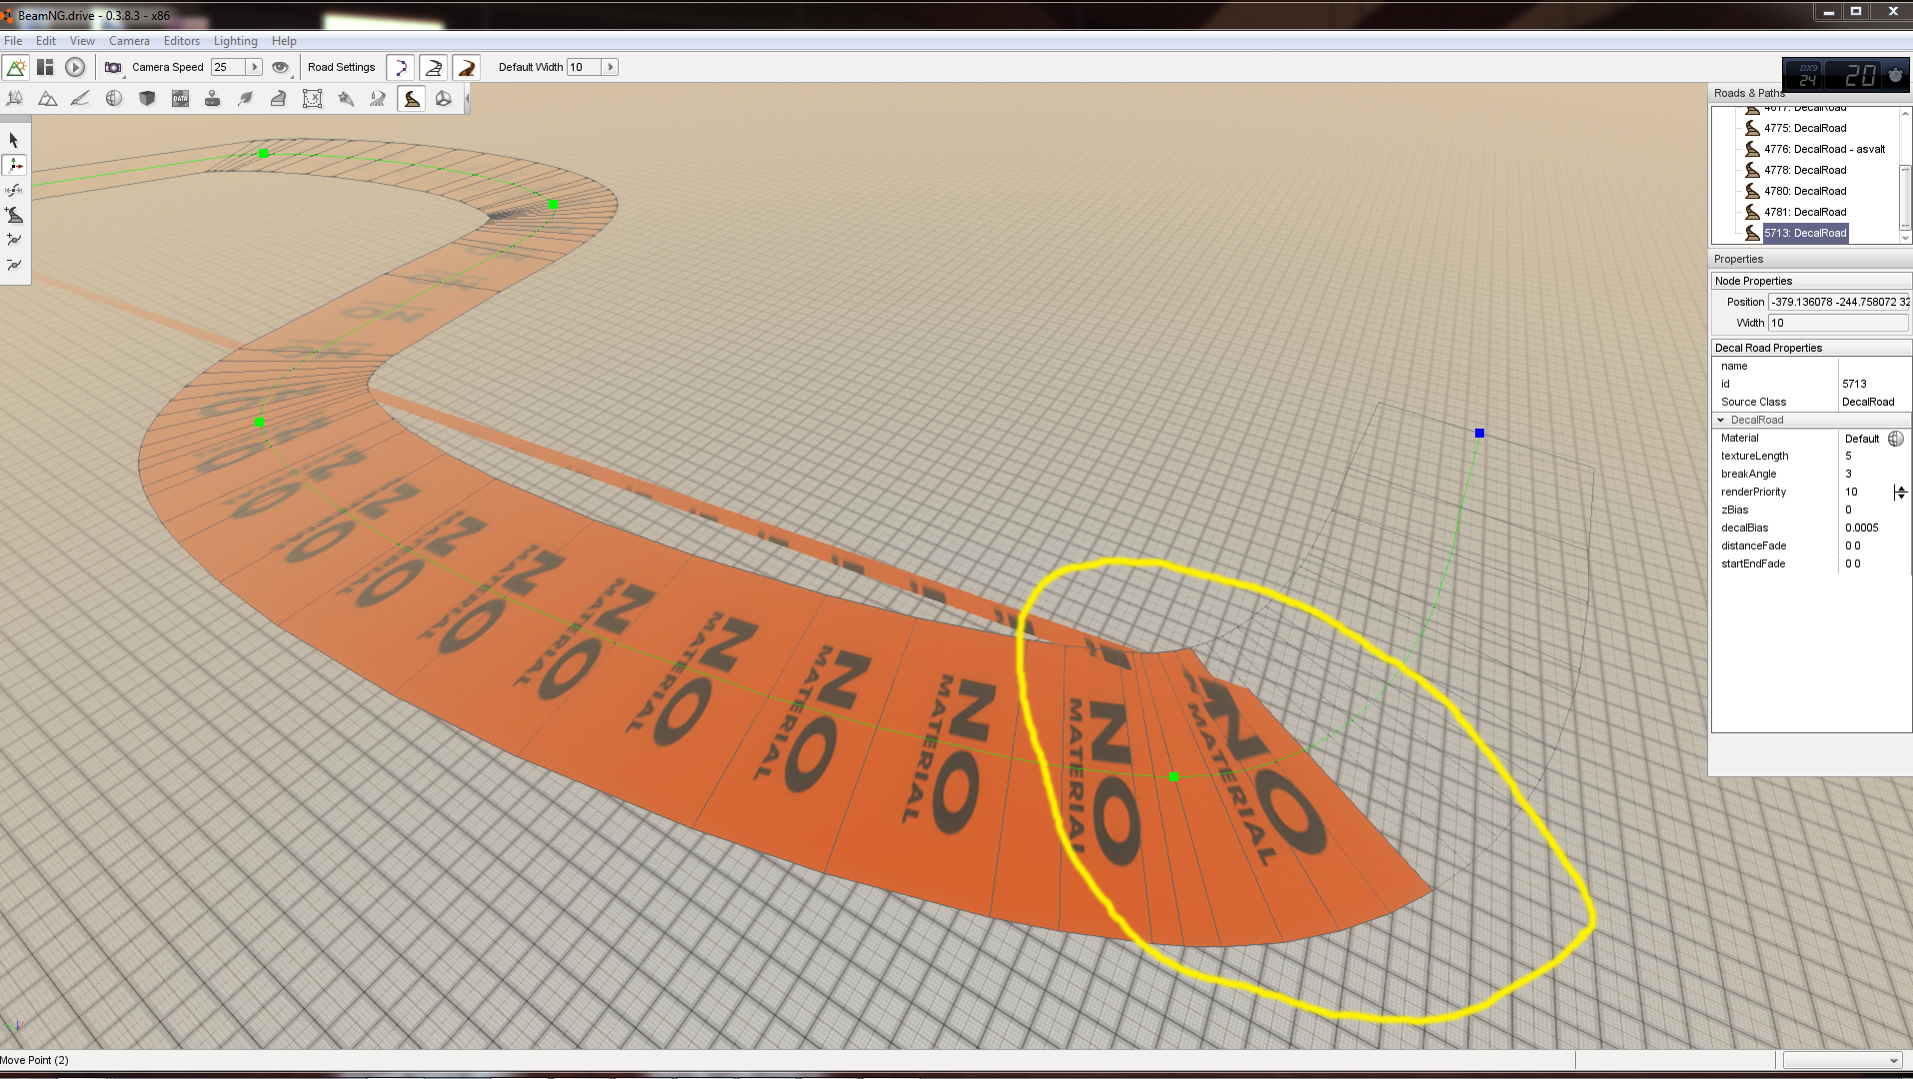1913x1079 pixels.
Task: Open the Lighting menu
Action: tap(235, 41)
